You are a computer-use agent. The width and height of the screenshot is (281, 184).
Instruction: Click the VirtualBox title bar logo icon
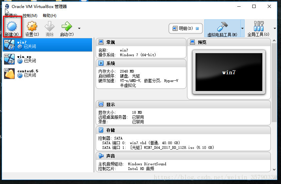[7, 6]
